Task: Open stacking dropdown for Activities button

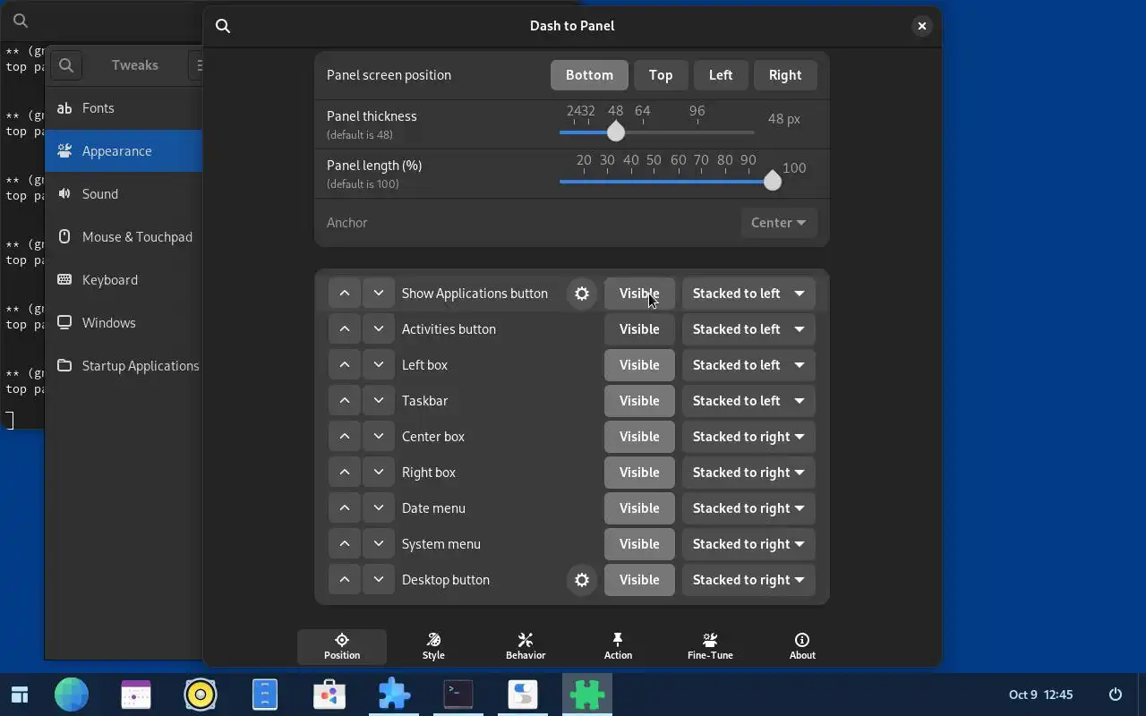Action: point(748,329)
